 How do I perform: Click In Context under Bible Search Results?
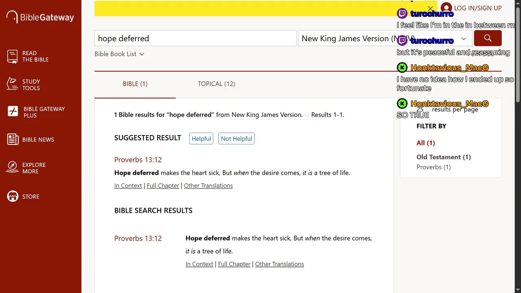pyautogui.click(x=199, y=264)
